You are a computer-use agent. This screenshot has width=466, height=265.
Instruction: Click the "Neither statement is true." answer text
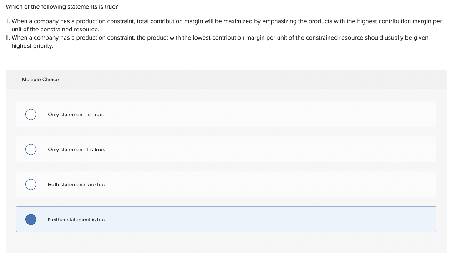77,220
